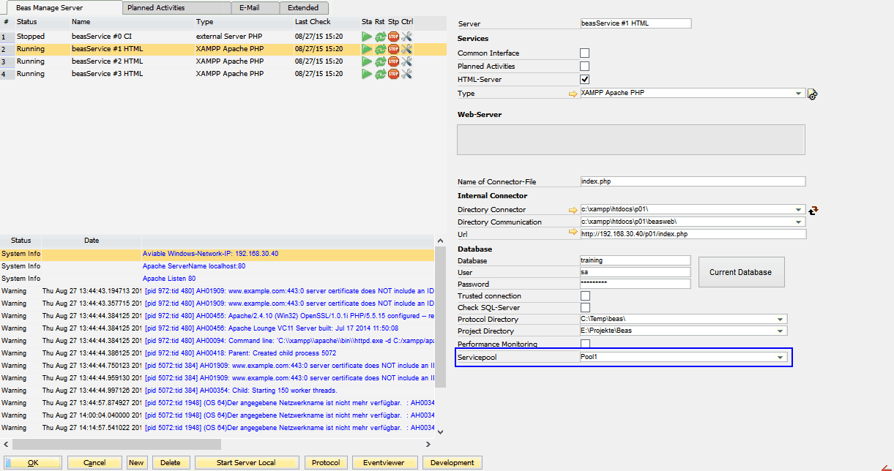Screen dimensions: 894x471
Task: Click the yellow arrow beside the Url field
Action: point(573,233)
